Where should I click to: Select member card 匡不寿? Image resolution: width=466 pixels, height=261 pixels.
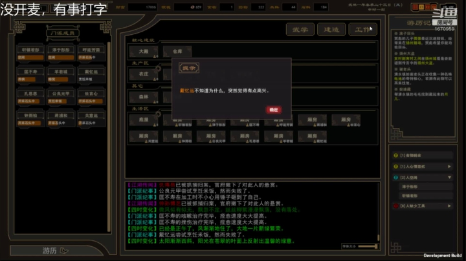click(x=30, y=75)
